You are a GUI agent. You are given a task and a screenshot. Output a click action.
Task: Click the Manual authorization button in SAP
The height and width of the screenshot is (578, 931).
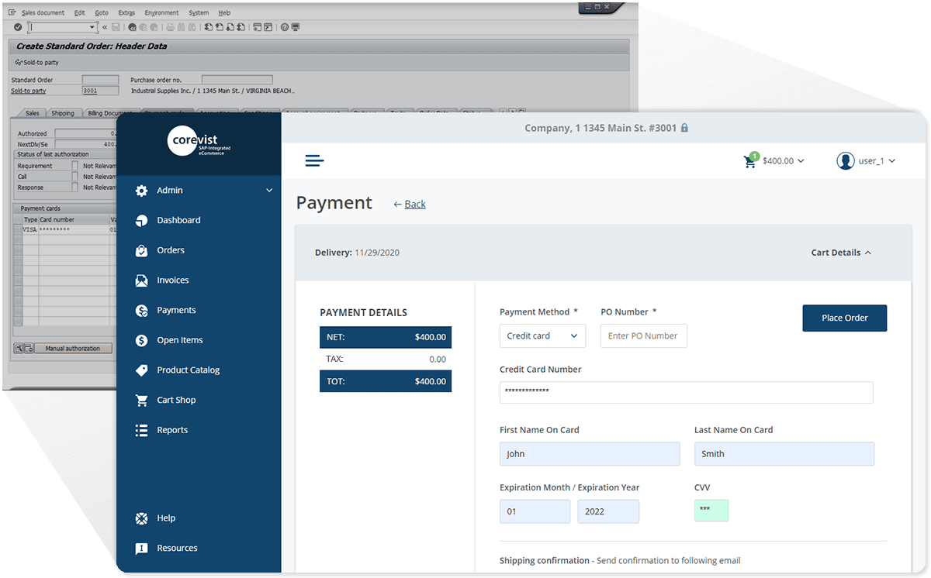73,348
